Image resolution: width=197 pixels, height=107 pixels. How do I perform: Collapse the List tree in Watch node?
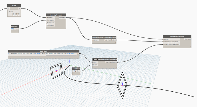(9, 12)
